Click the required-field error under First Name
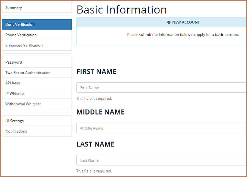Viewport: 247px width, 177px height. pos(94,98)
